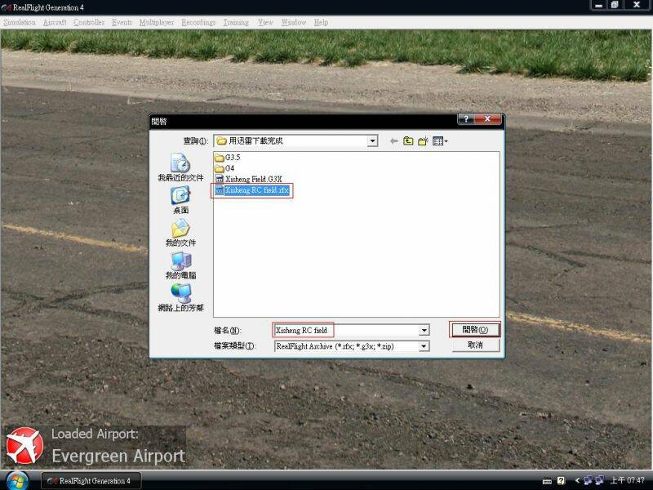653x490 pixels.
Task: Open the Window menu
Action: (x=294, y=23)
